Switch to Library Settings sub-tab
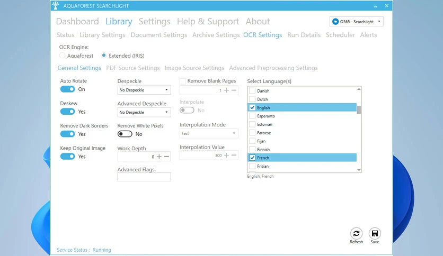Screen dimensions: 443x256 102,35
